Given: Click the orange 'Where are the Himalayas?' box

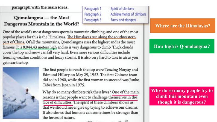Looking at the screenshot, I should [x=183, y=26].
